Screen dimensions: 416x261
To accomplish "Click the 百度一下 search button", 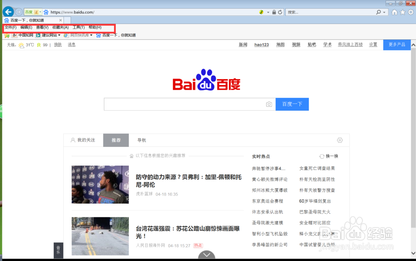I will point(292,104).
